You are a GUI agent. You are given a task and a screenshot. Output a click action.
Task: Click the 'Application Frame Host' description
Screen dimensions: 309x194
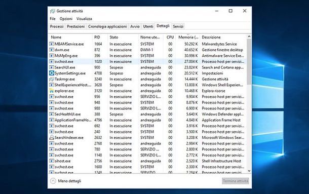(221, 120)
